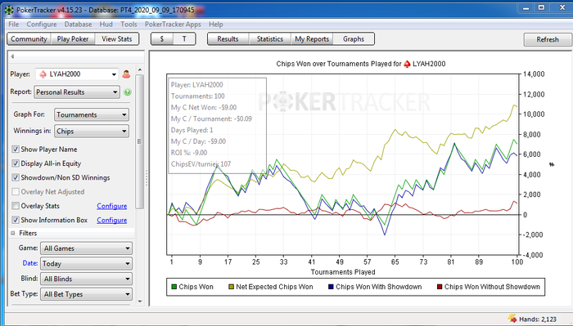The height and width of the screenshot is (326, 573).
Task: Disable Display All-in Equity checkbox
Action: click(16, 163)
